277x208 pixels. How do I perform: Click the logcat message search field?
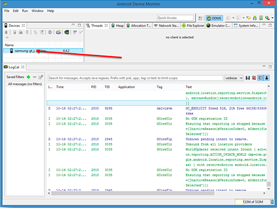pyautogui.click(x=135, y=78)
